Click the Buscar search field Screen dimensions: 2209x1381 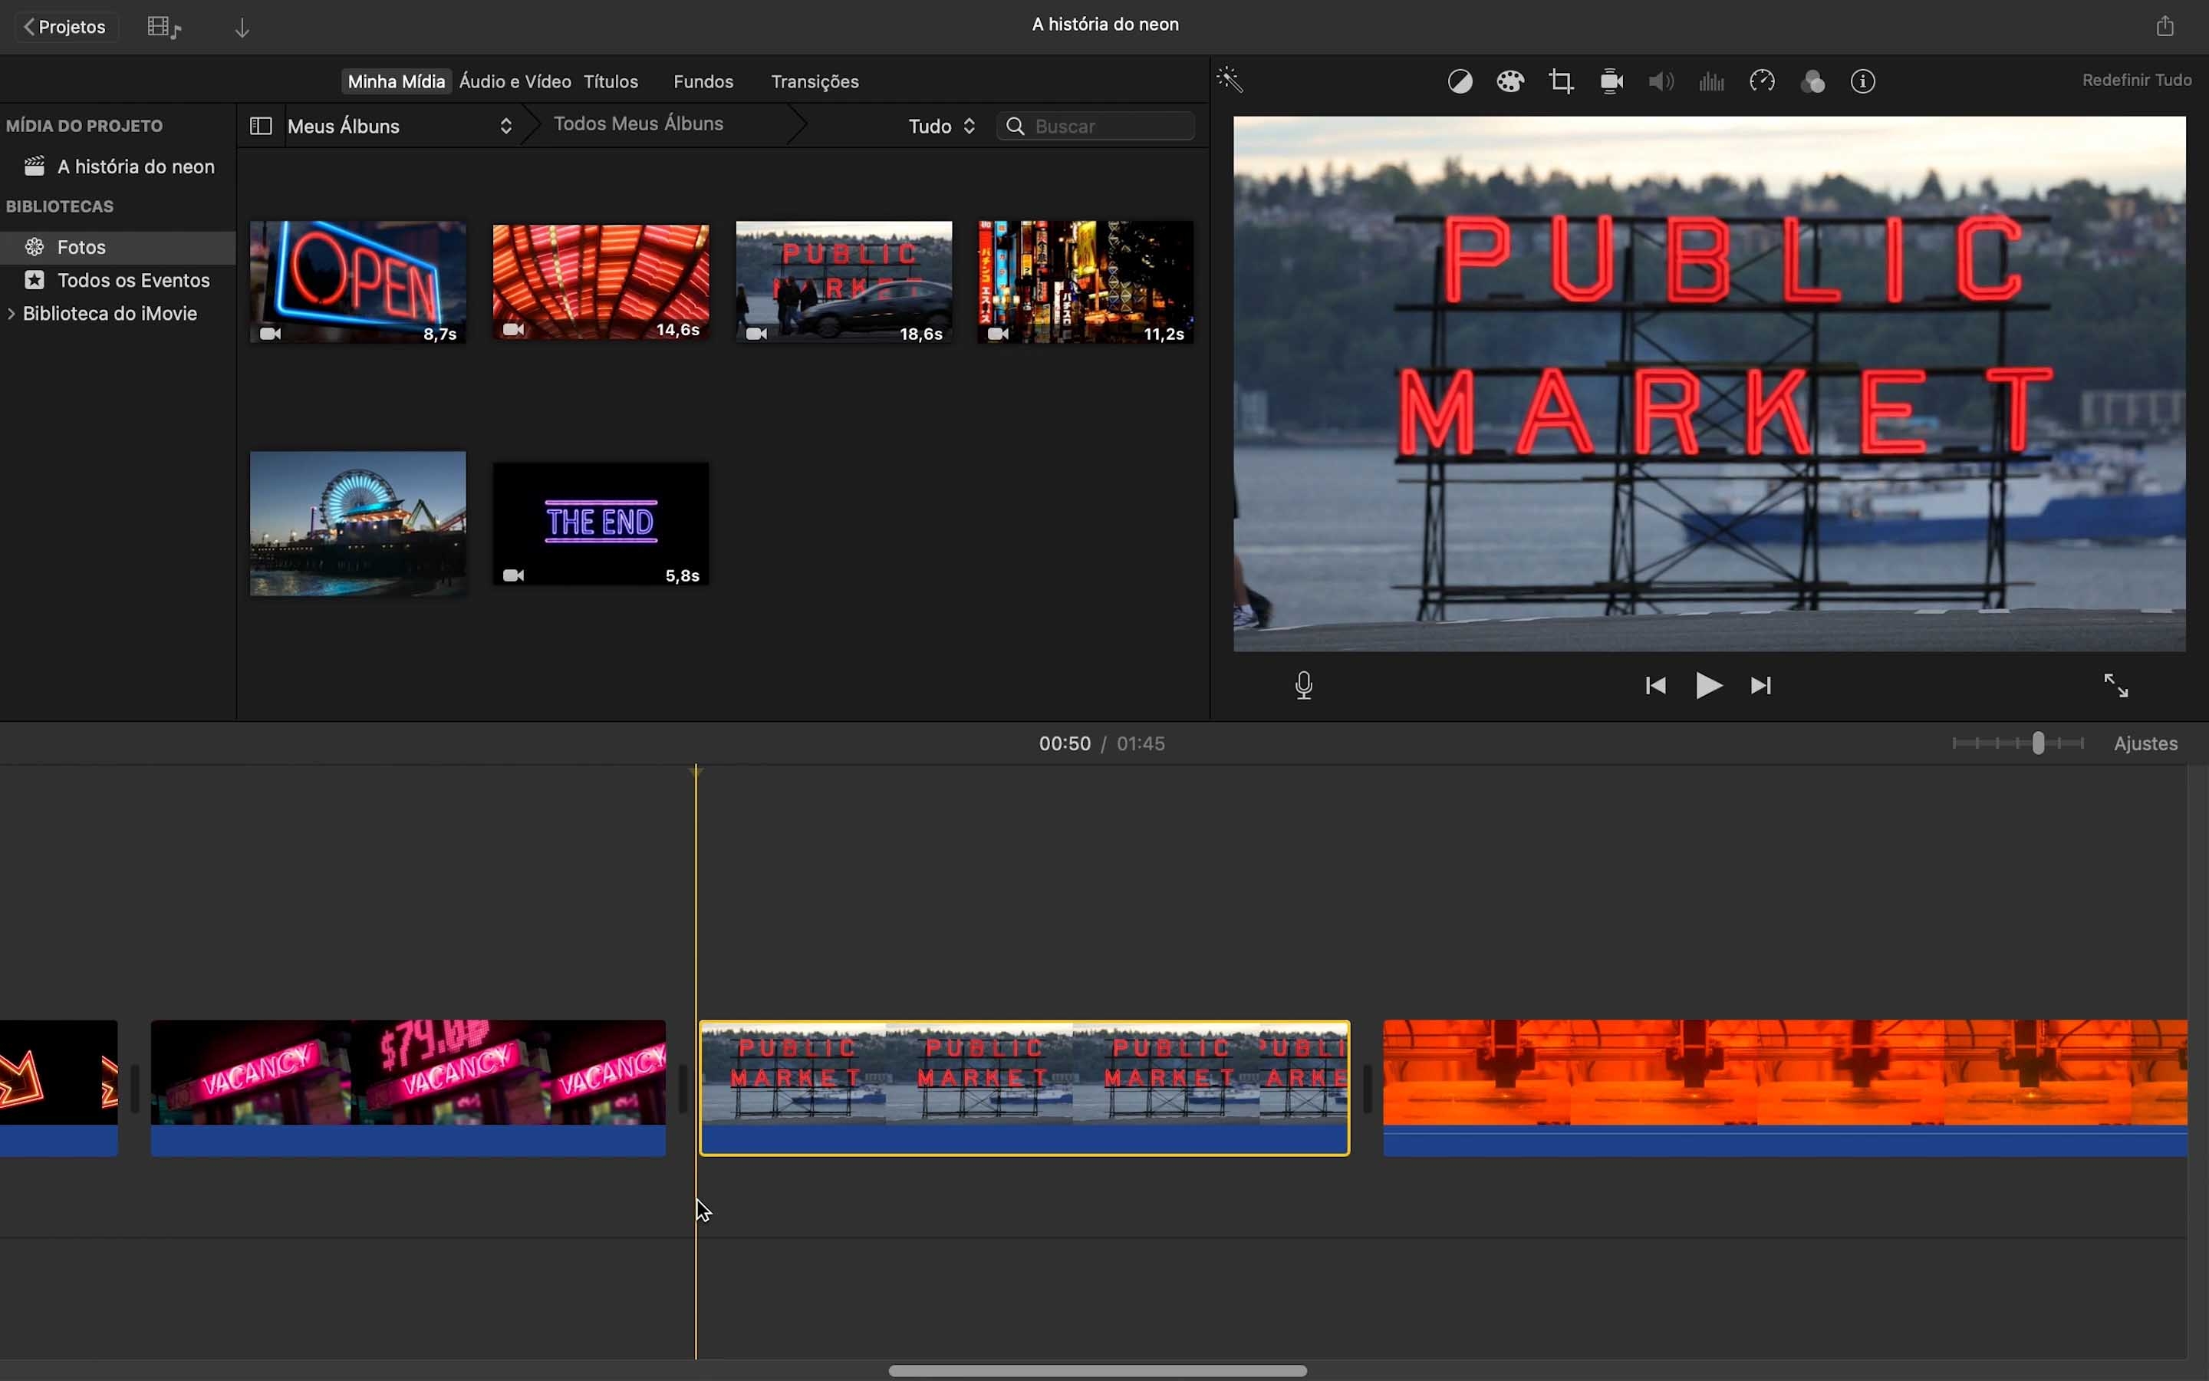[x=1095, y=126]
